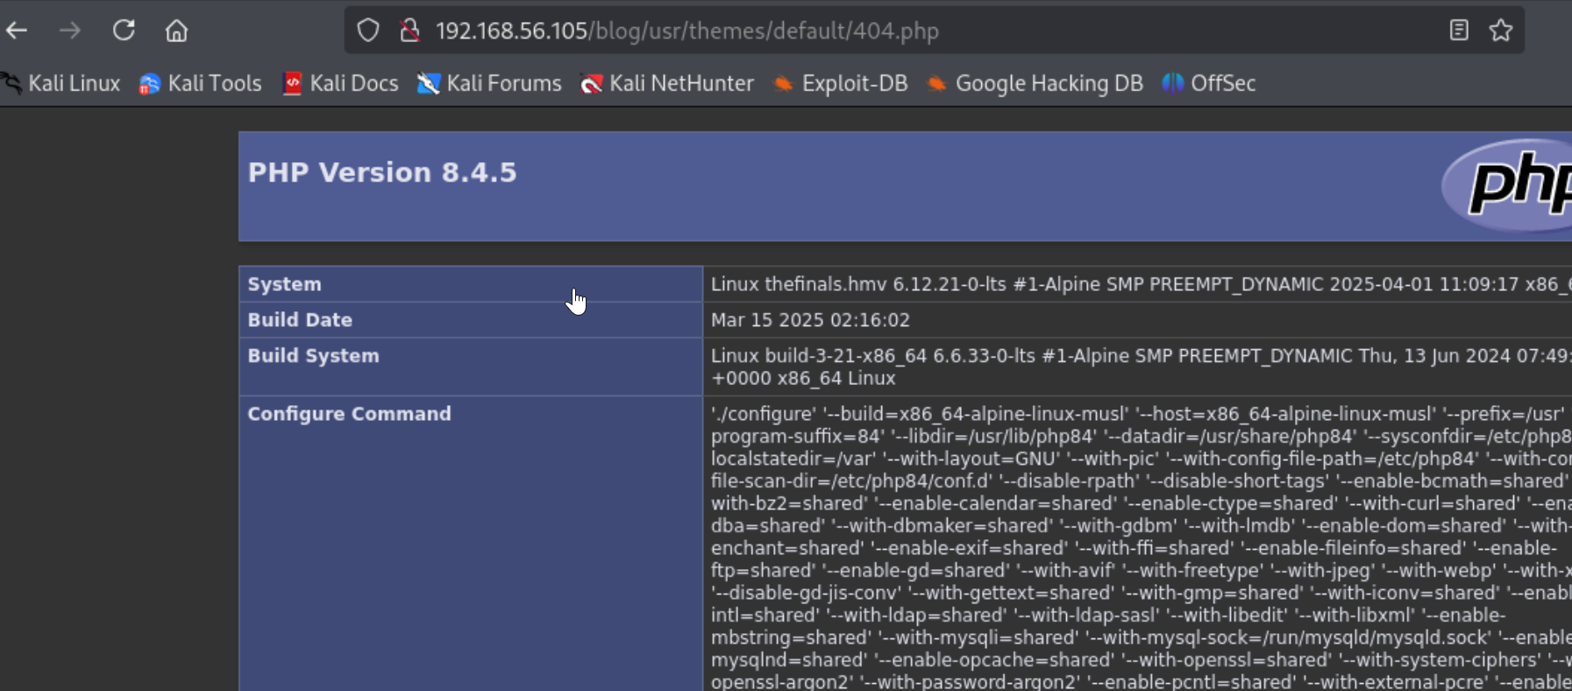Open the Firefox home page

click(176, 31)
